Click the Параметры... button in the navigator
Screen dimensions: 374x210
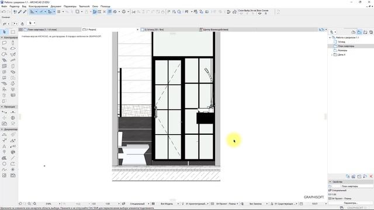(x=351, y=203)
